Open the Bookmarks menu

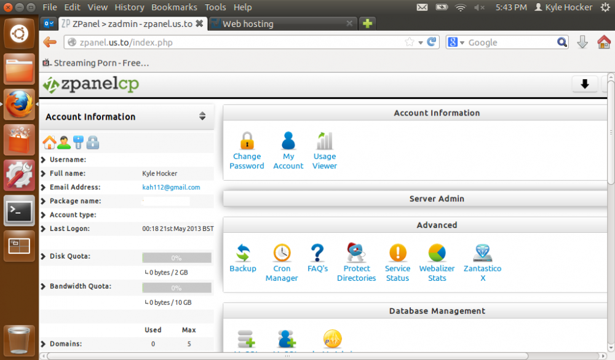(x=174, y=7)
